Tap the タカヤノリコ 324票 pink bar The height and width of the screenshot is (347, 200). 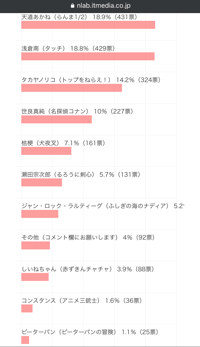coord(71,88)
